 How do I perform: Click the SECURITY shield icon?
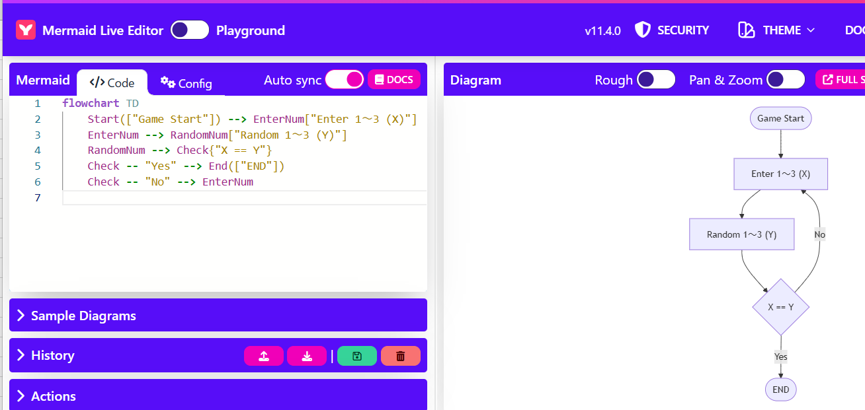click(x=642, y=30)
